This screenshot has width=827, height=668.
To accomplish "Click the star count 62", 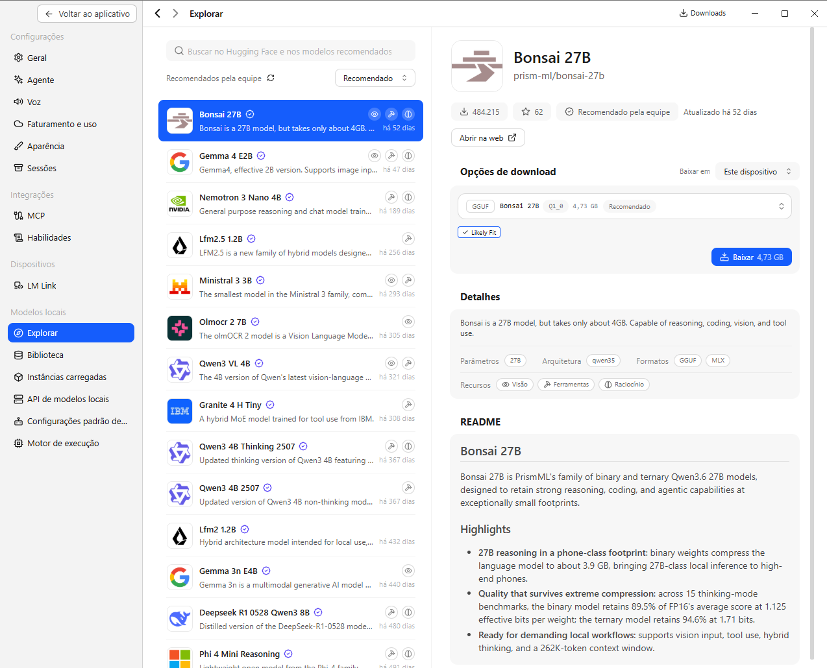I will tap(532, 112).
